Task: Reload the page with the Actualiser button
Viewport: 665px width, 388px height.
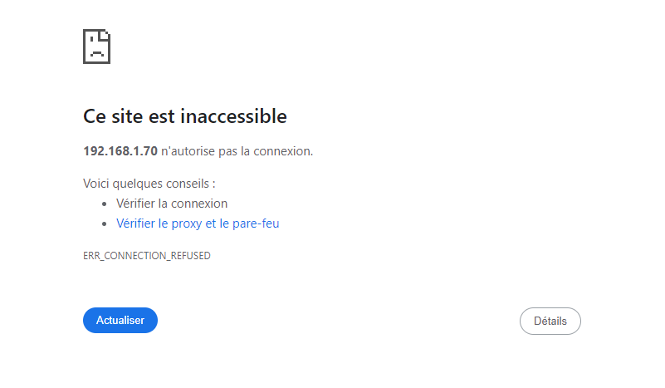Action: [x=120, y=320]
